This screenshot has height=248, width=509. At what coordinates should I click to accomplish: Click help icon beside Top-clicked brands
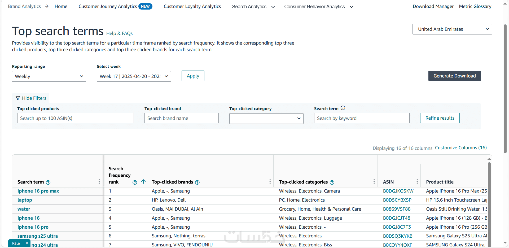[x=197, y=182]
